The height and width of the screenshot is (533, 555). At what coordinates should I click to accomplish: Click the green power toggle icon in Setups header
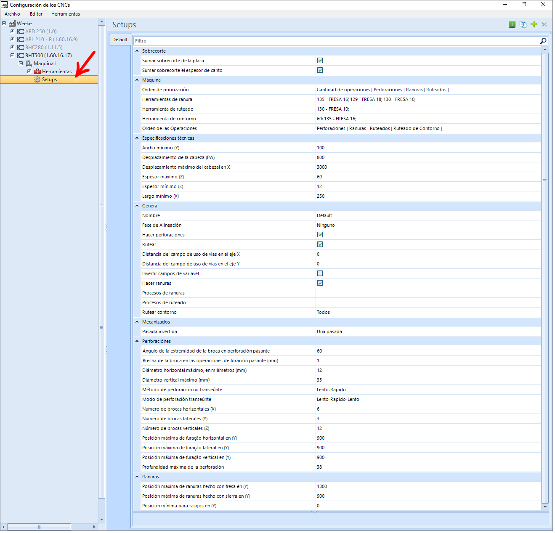[512, 24]
